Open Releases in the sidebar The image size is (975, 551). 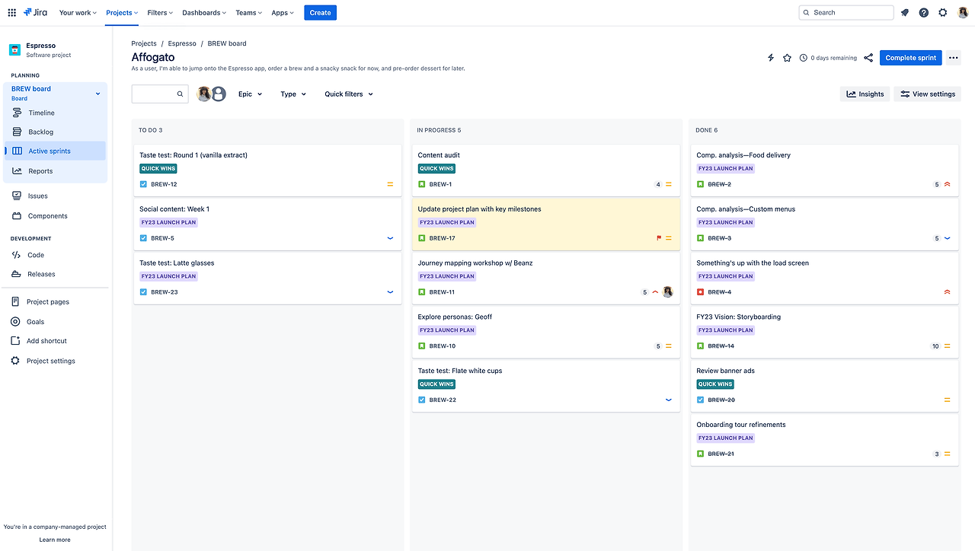coord(55,274)
